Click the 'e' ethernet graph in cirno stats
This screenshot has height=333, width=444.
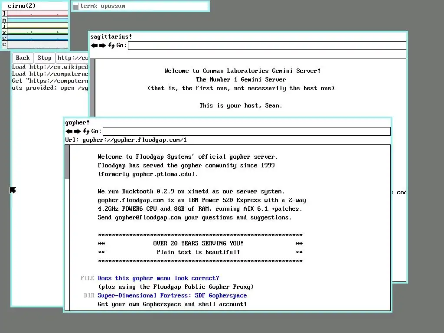point(37,45)
